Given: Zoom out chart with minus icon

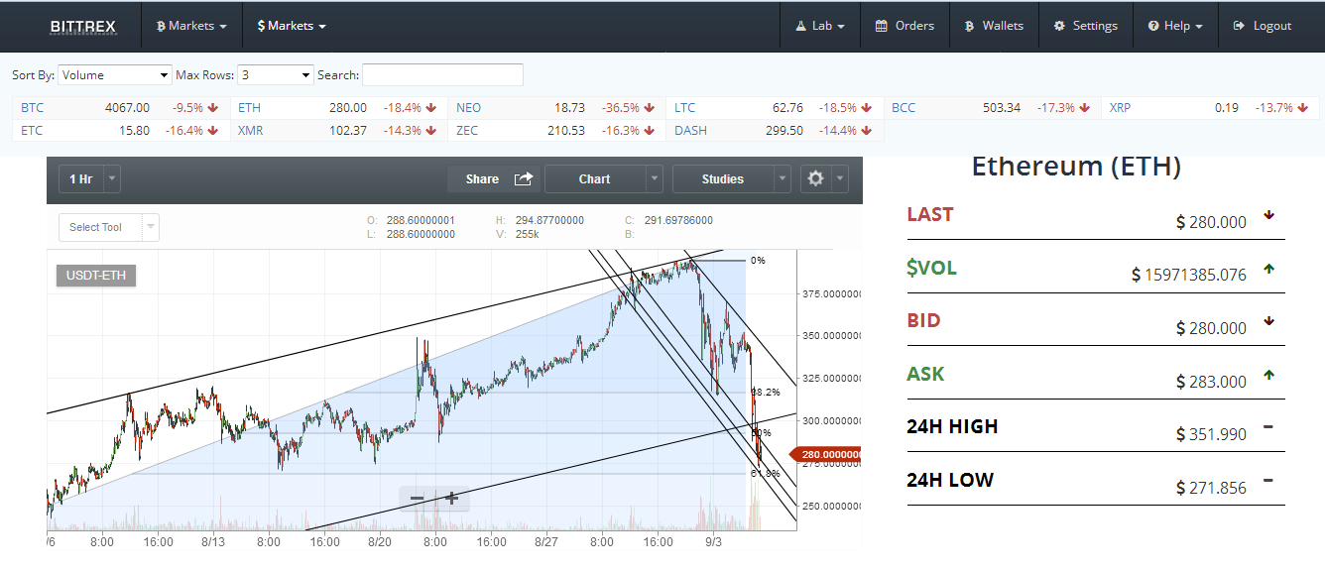Looking at the screenshot, I should (x=418, y=498).
